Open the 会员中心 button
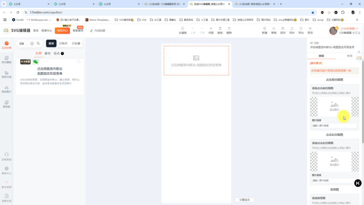 pos(62,31)
